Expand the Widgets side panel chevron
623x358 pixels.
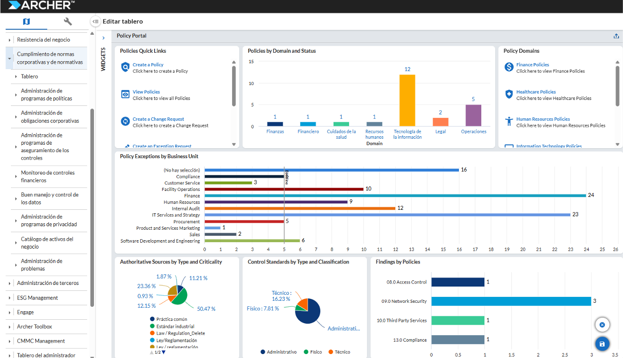(x=103, y=38)
